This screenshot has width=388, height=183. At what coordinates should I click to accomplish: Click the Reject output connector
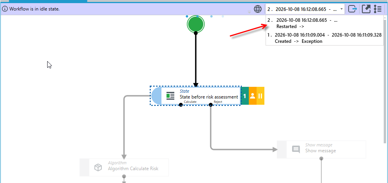211,105
